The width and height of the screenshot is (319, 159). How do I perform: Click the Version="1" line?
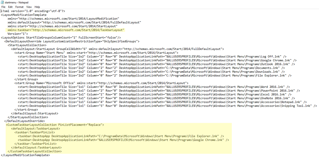(18, 34)
